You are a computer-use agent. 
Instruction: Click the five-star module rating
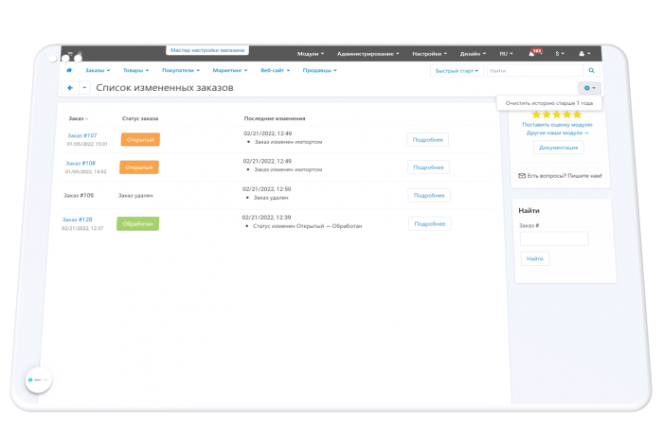[557, 115]
